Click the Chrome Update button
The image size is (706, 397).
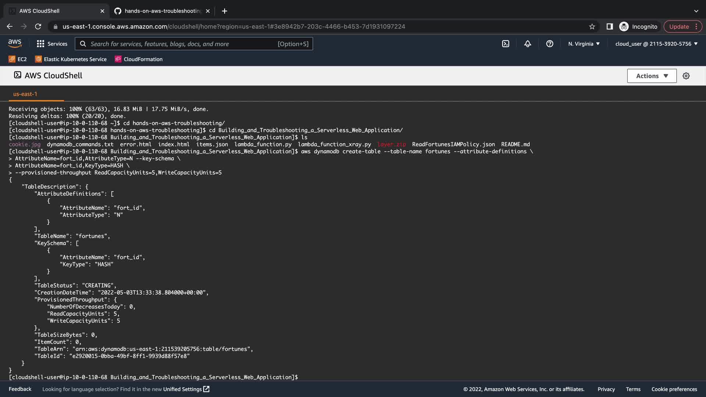click(x=679, y=26)
